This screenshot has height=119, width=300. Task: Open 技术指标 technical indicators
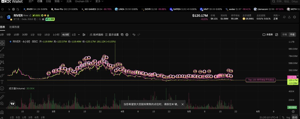coord(96,35)
